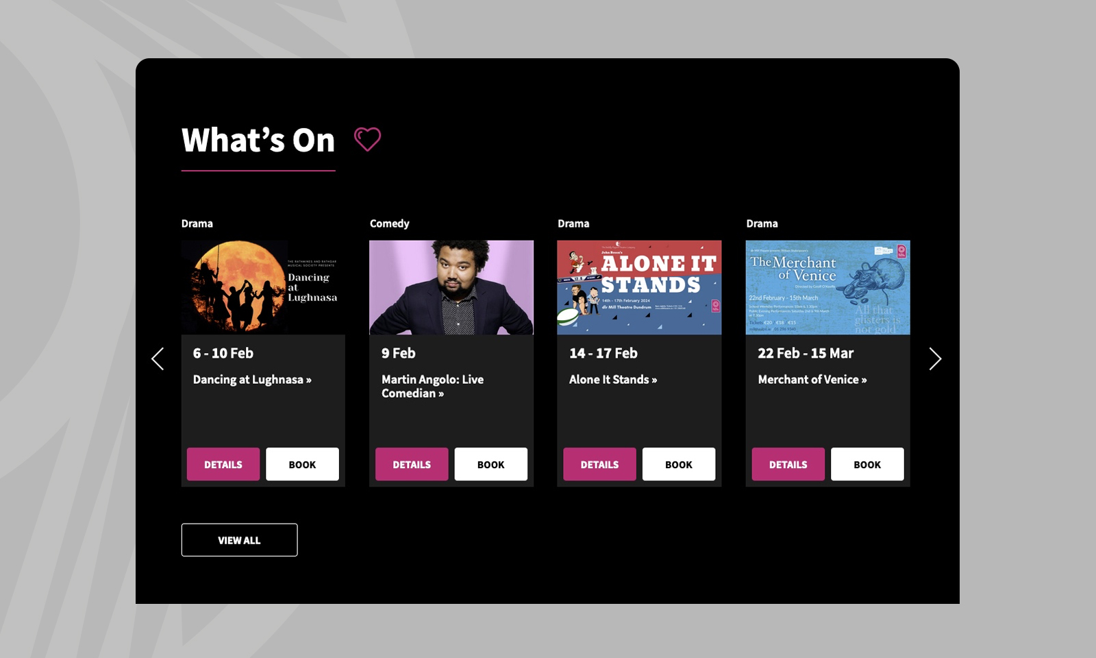Click the 22 Feb - 15 Mar date
This screenshot has height=658, width=1096.
806,353
